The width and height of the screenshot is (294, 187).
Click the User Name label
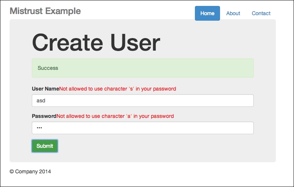(45, 89)
